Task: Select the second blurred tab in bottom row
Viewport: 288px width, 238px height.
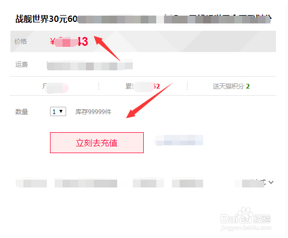Action: click(x=86, y=183)
